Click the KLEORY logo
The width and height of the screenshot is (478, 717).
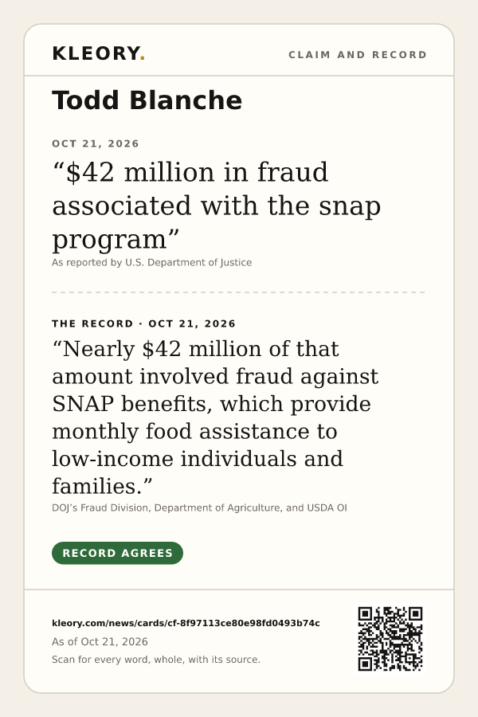(x=98, y=53)
